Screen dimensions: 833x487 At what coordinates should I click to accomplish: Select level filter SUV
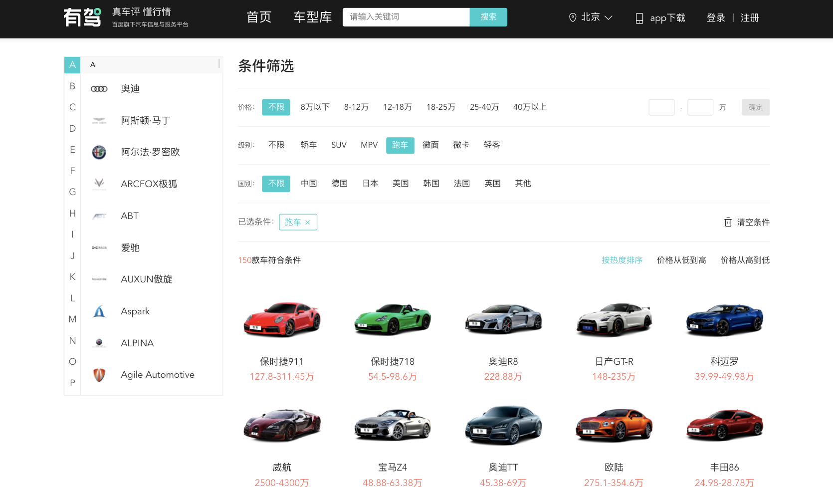(339, 145)
